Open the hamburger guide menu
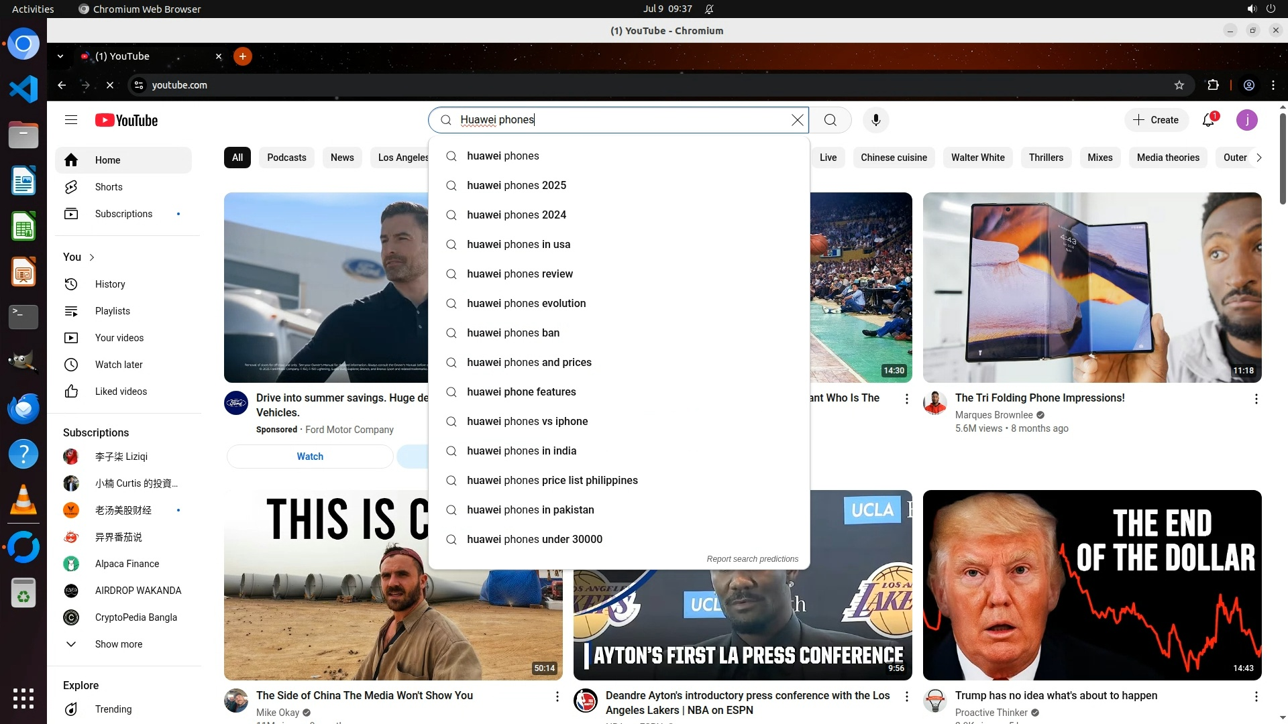 coord(71,120)
